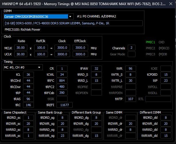Select the tRFC value box
Image resolution: width=176 pixels, height=144 pixels.
(62, 81)
